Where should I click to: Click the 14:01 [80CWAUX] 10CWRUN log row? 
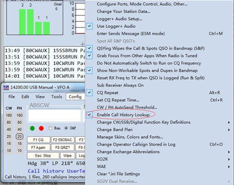pos(45,76)
